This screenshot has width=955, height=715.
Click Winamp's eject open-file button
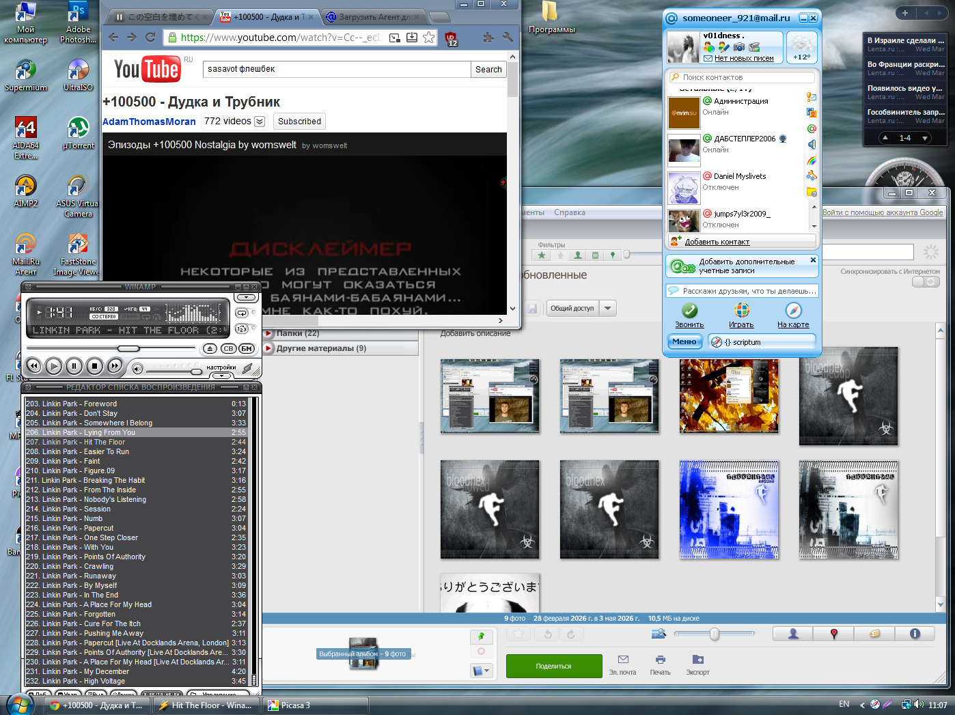click(210, 348)
